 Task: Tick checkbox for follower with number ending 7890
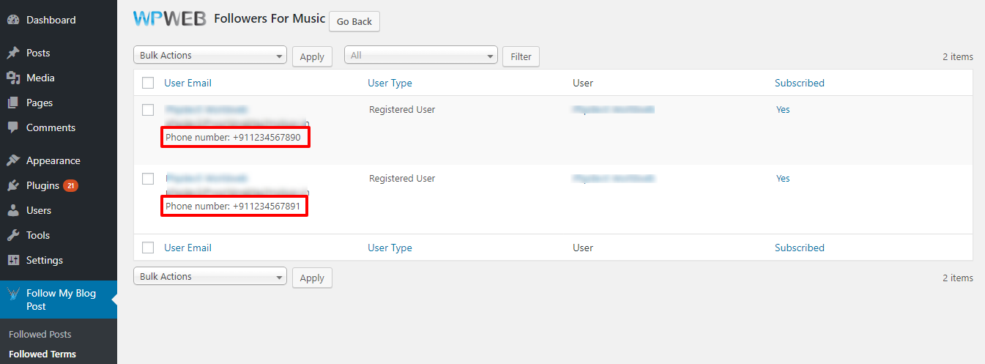(148, 110)
